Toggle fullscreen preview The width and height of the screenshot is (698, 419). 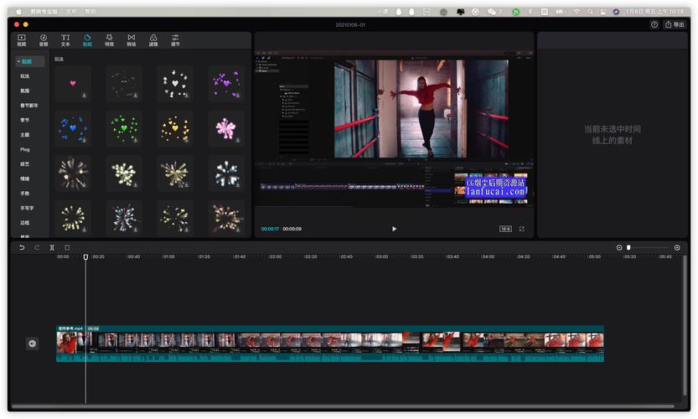pos(522,229)
